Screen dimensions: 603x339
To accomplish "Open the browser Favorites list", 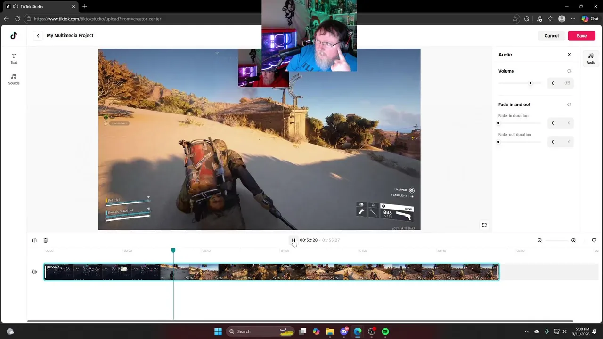I will coord(550,19).
